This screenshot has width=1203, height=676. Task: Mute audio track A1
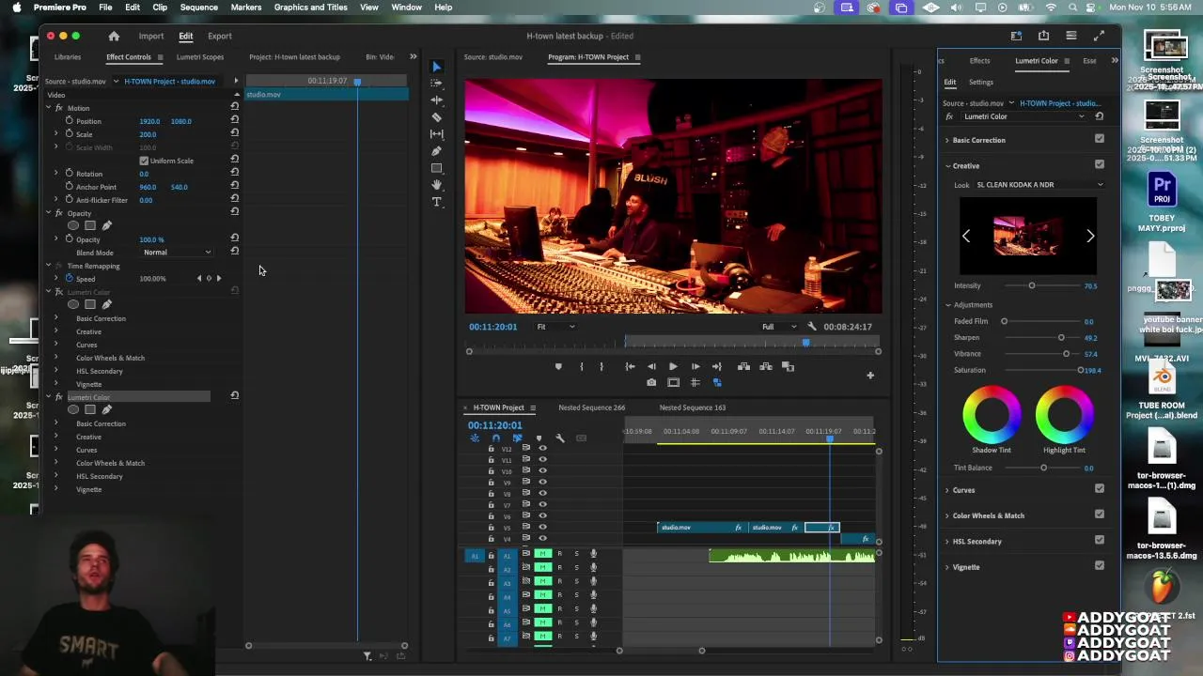pyautogui.click(x=542, y=554)
